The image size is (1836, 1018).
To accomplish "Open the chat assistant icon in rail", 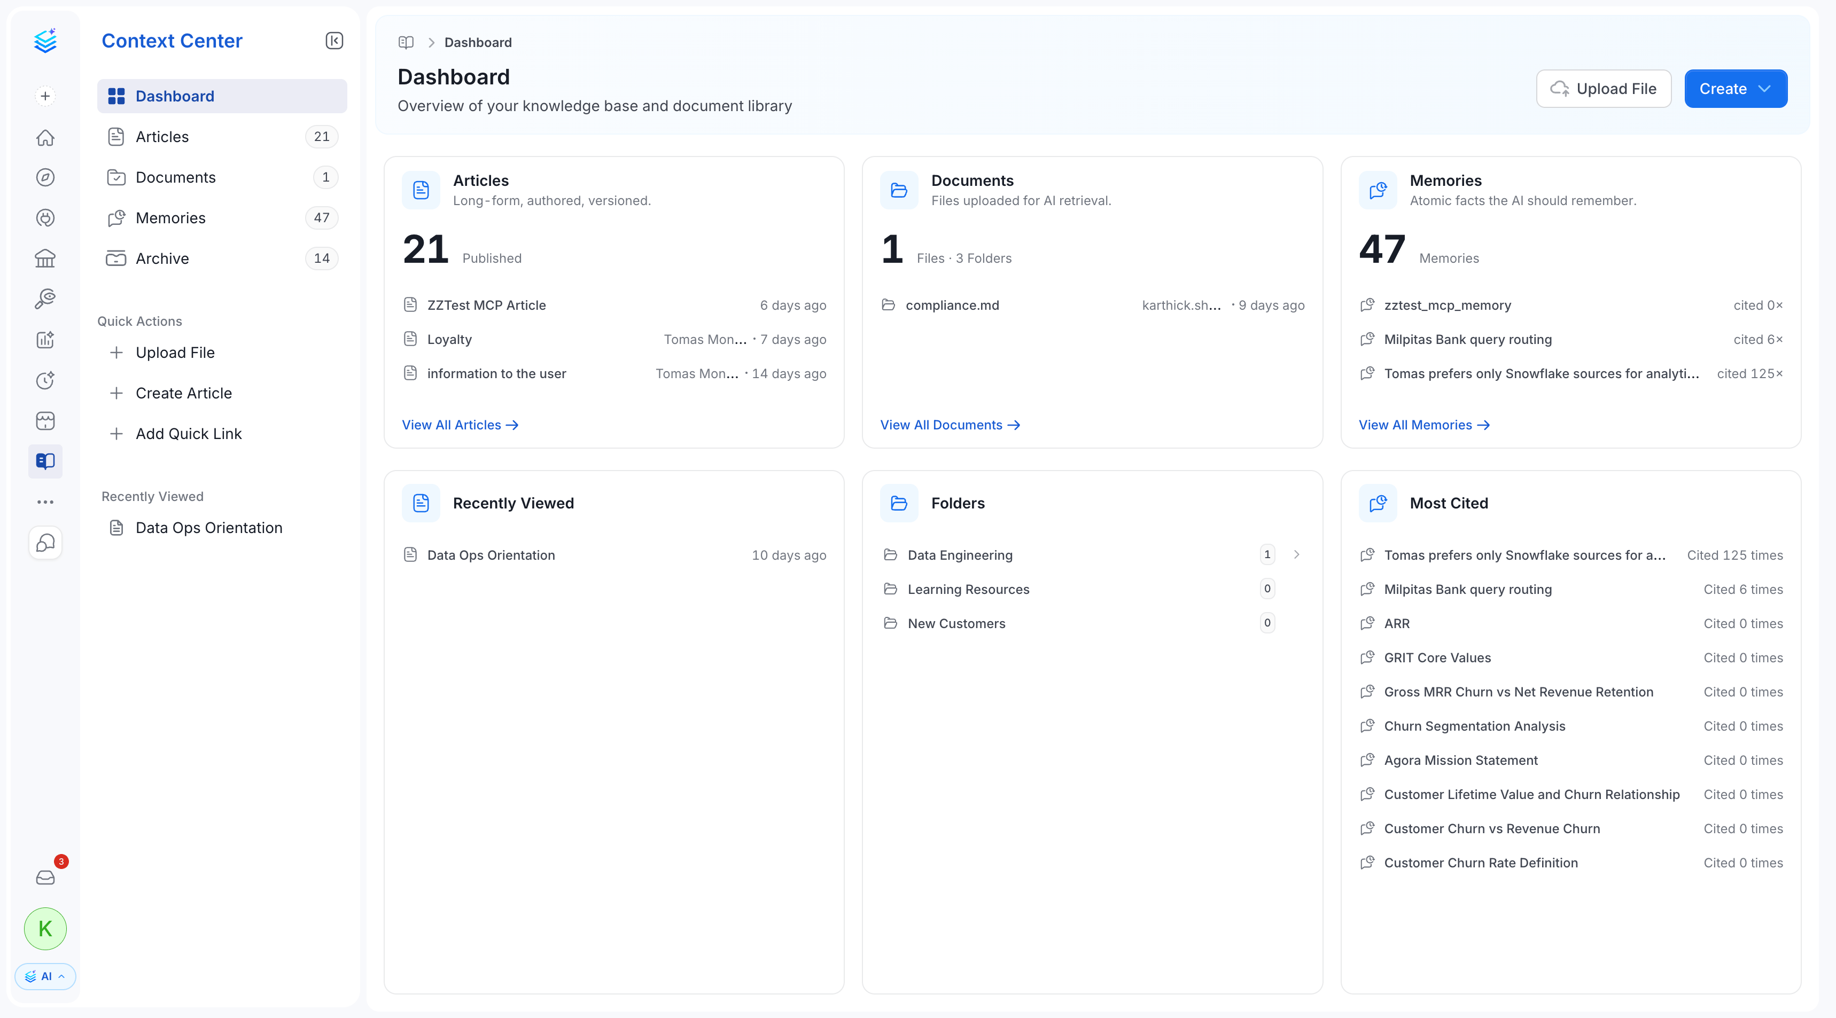I will (45, 543).
